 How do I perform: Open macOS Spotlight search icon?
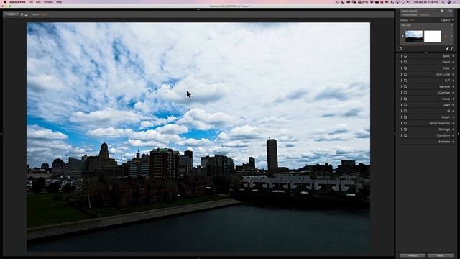[x=443, y=2]
